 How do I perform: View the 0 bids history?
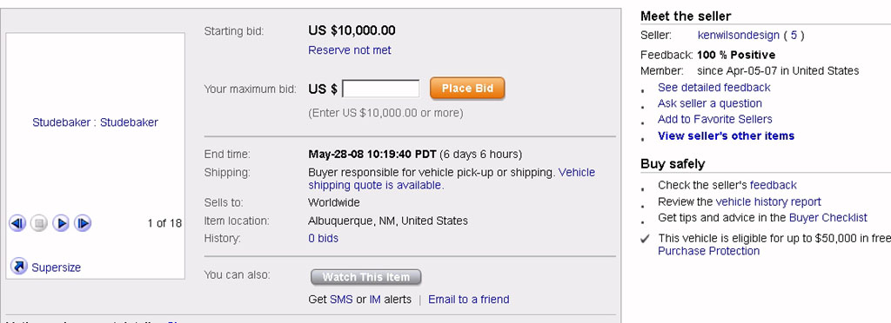tap(323, 238)
